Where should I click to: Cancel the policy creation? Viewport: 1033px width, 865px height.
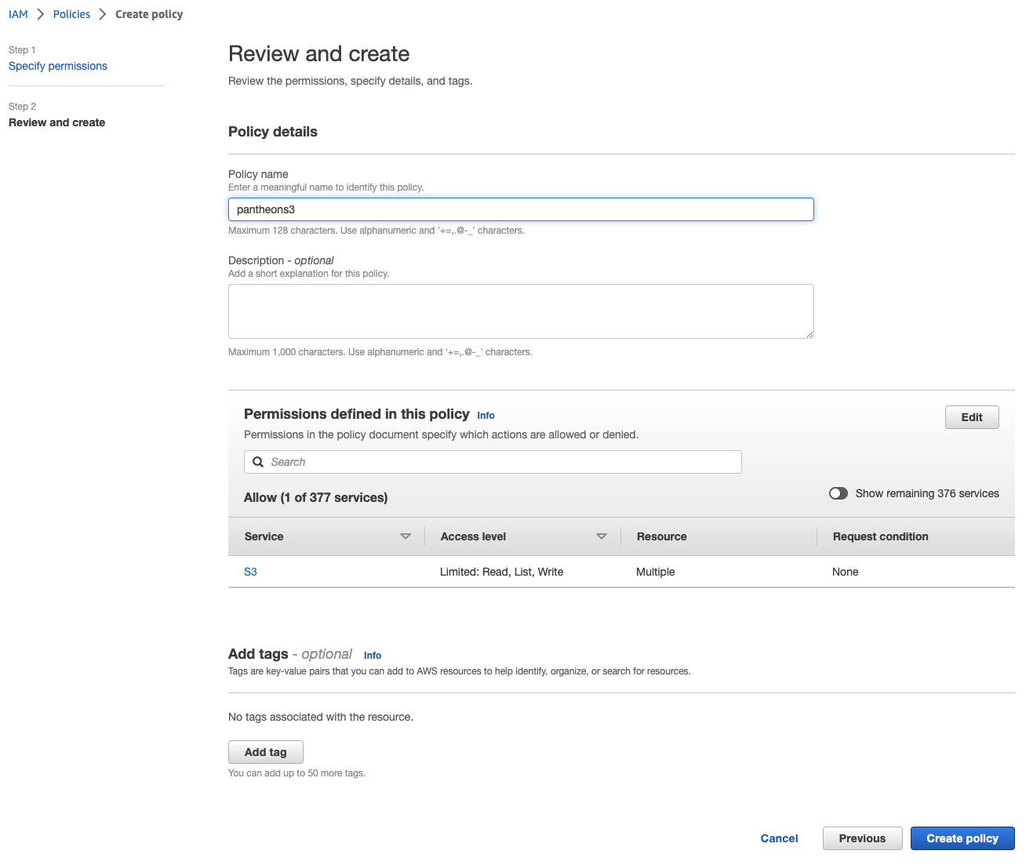click(x=779, y=838)
